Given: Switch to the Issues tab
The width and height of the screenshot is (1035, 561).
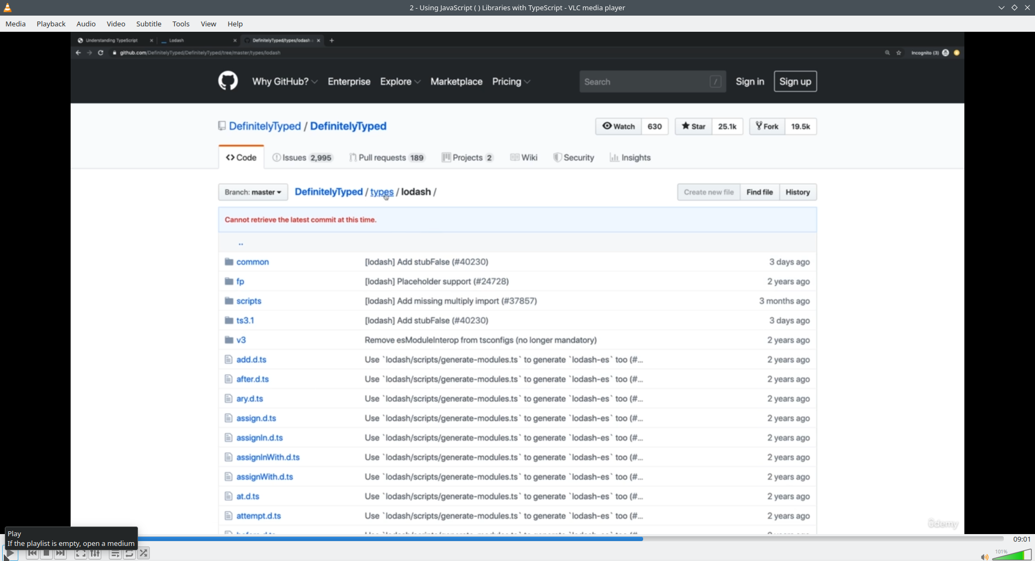Looking at the screenshot, I should pos(302,158).
